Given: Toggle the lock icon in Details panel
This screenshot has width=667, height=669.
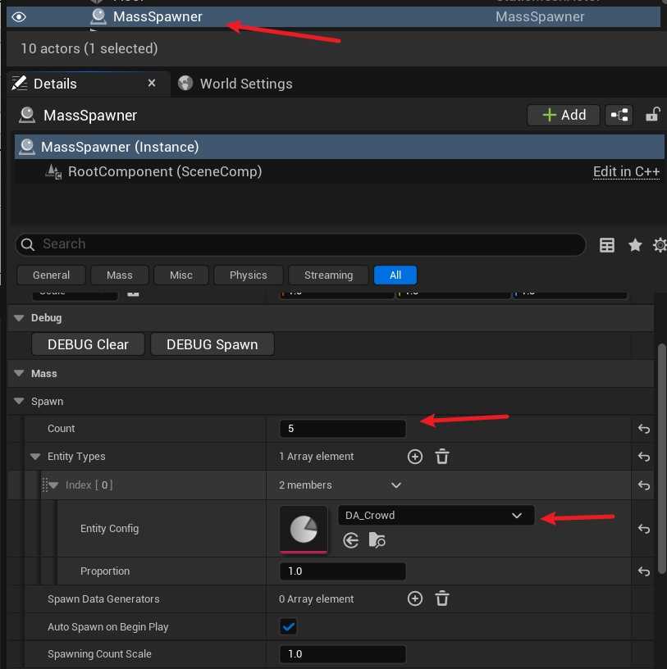Looking at the screenshot, I should coord(652,115).
